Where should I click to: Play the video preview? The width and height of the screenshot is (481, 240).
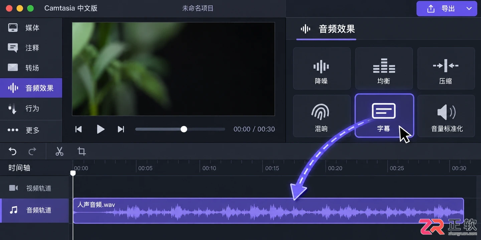(x=101, y=129)
